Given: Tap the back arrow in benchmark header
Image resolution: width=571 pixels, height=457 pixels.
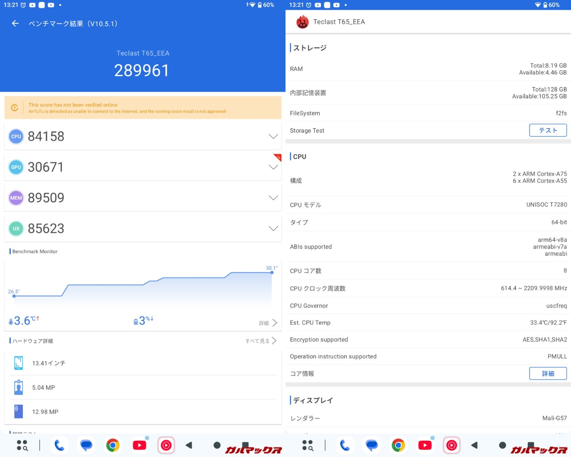Looking at the screenshot, I should (x=15, y=24).
